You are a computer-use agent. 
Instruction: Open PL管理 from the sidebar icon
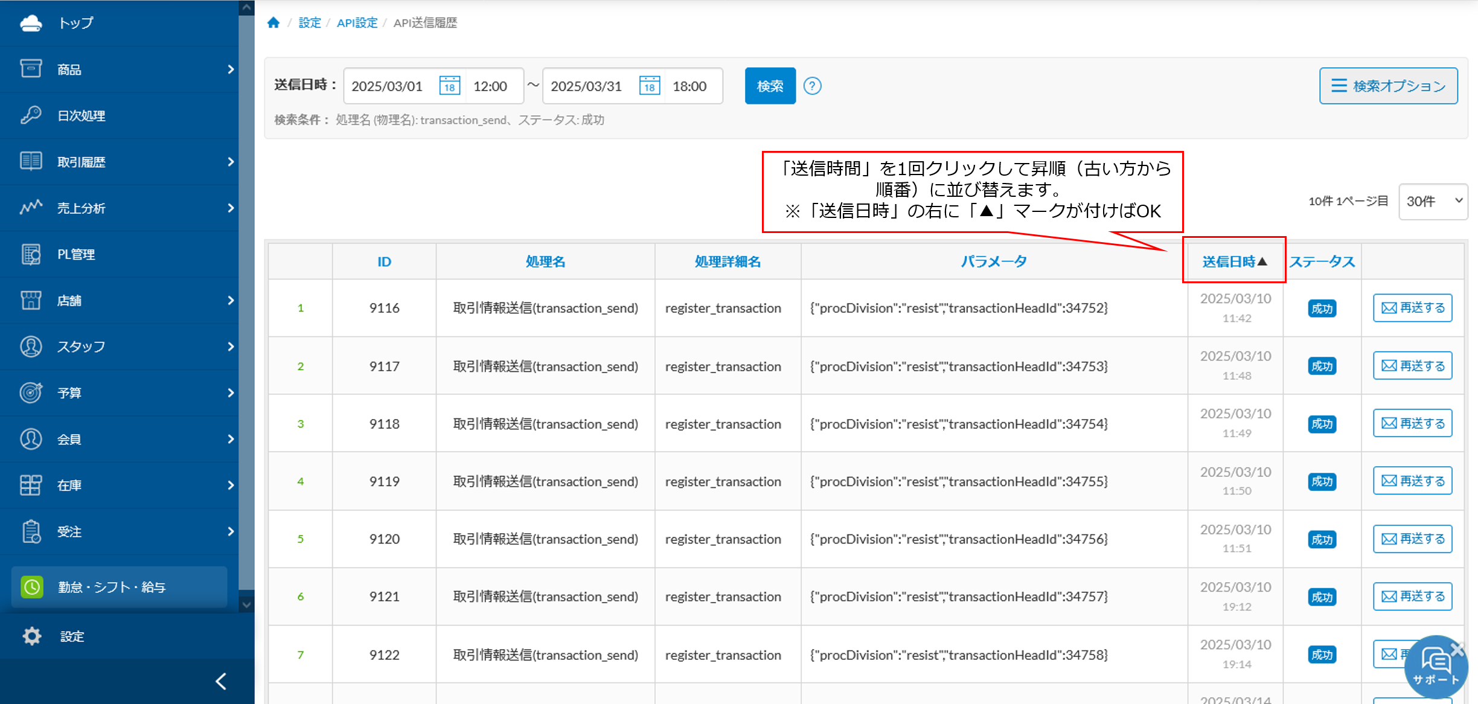click(31, 254)
